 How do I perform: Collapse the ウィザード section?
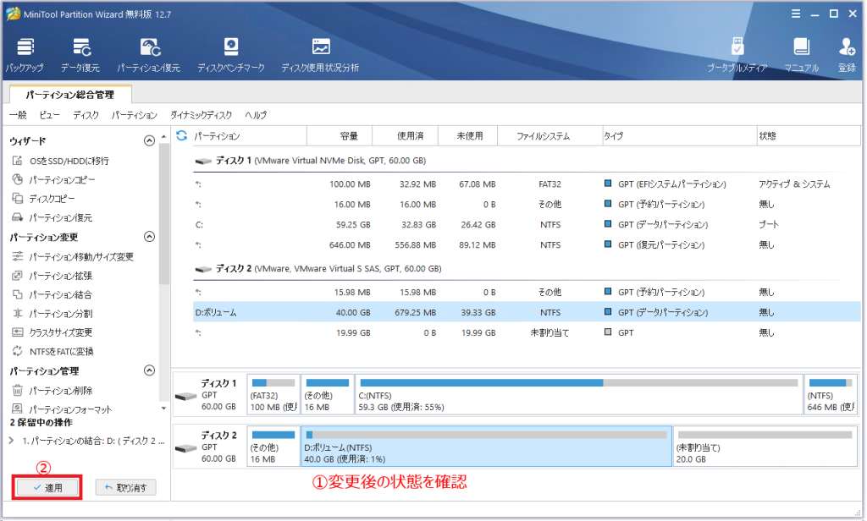pyautogui.click(x=149, y=141)
